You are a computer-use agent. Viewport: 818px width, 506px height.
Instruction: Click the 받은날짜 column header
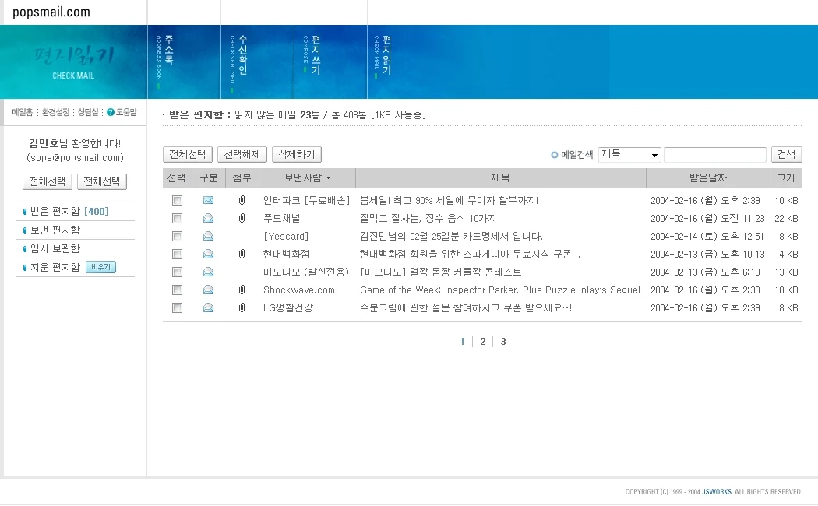coord(708,177)
